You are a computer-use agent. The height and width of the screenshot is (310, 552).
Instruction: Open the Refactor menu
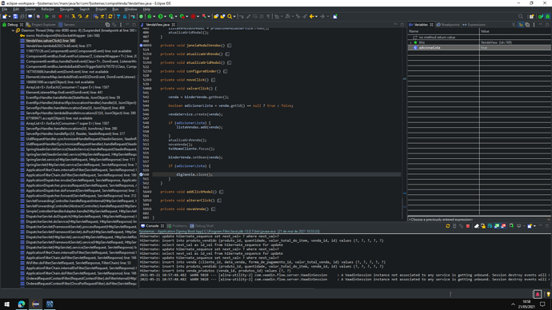click(x=47, y=9)
